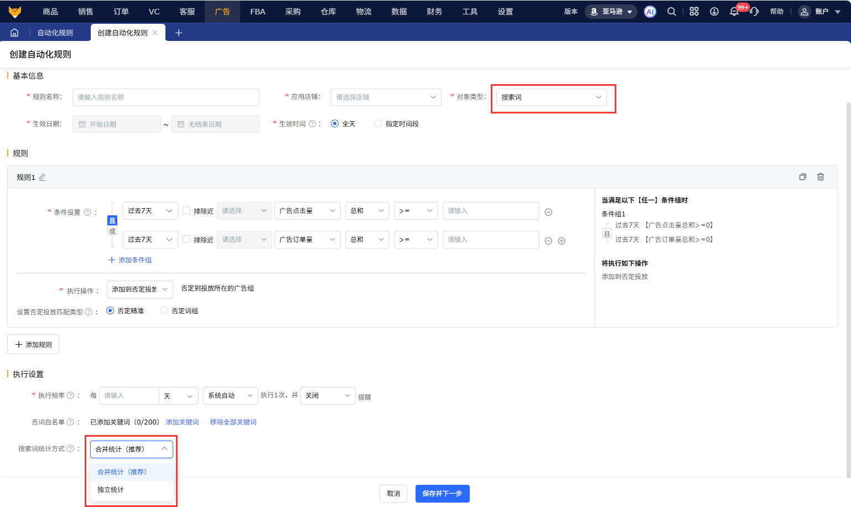Check 排除近 in the first condition row

[186, 211]
